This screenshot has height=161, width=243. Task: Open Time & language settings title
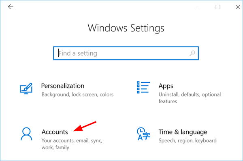(x=183, y=132)
